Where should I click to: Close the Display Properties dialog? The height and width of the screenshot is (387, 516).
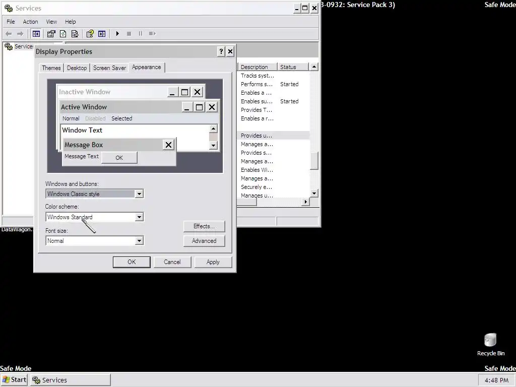click(230, 51)
